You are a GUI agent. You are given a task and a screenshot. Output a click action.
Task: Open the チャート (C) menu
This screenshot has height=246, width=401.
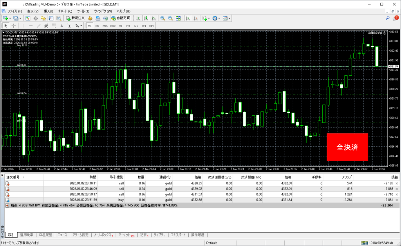(65, 11)
